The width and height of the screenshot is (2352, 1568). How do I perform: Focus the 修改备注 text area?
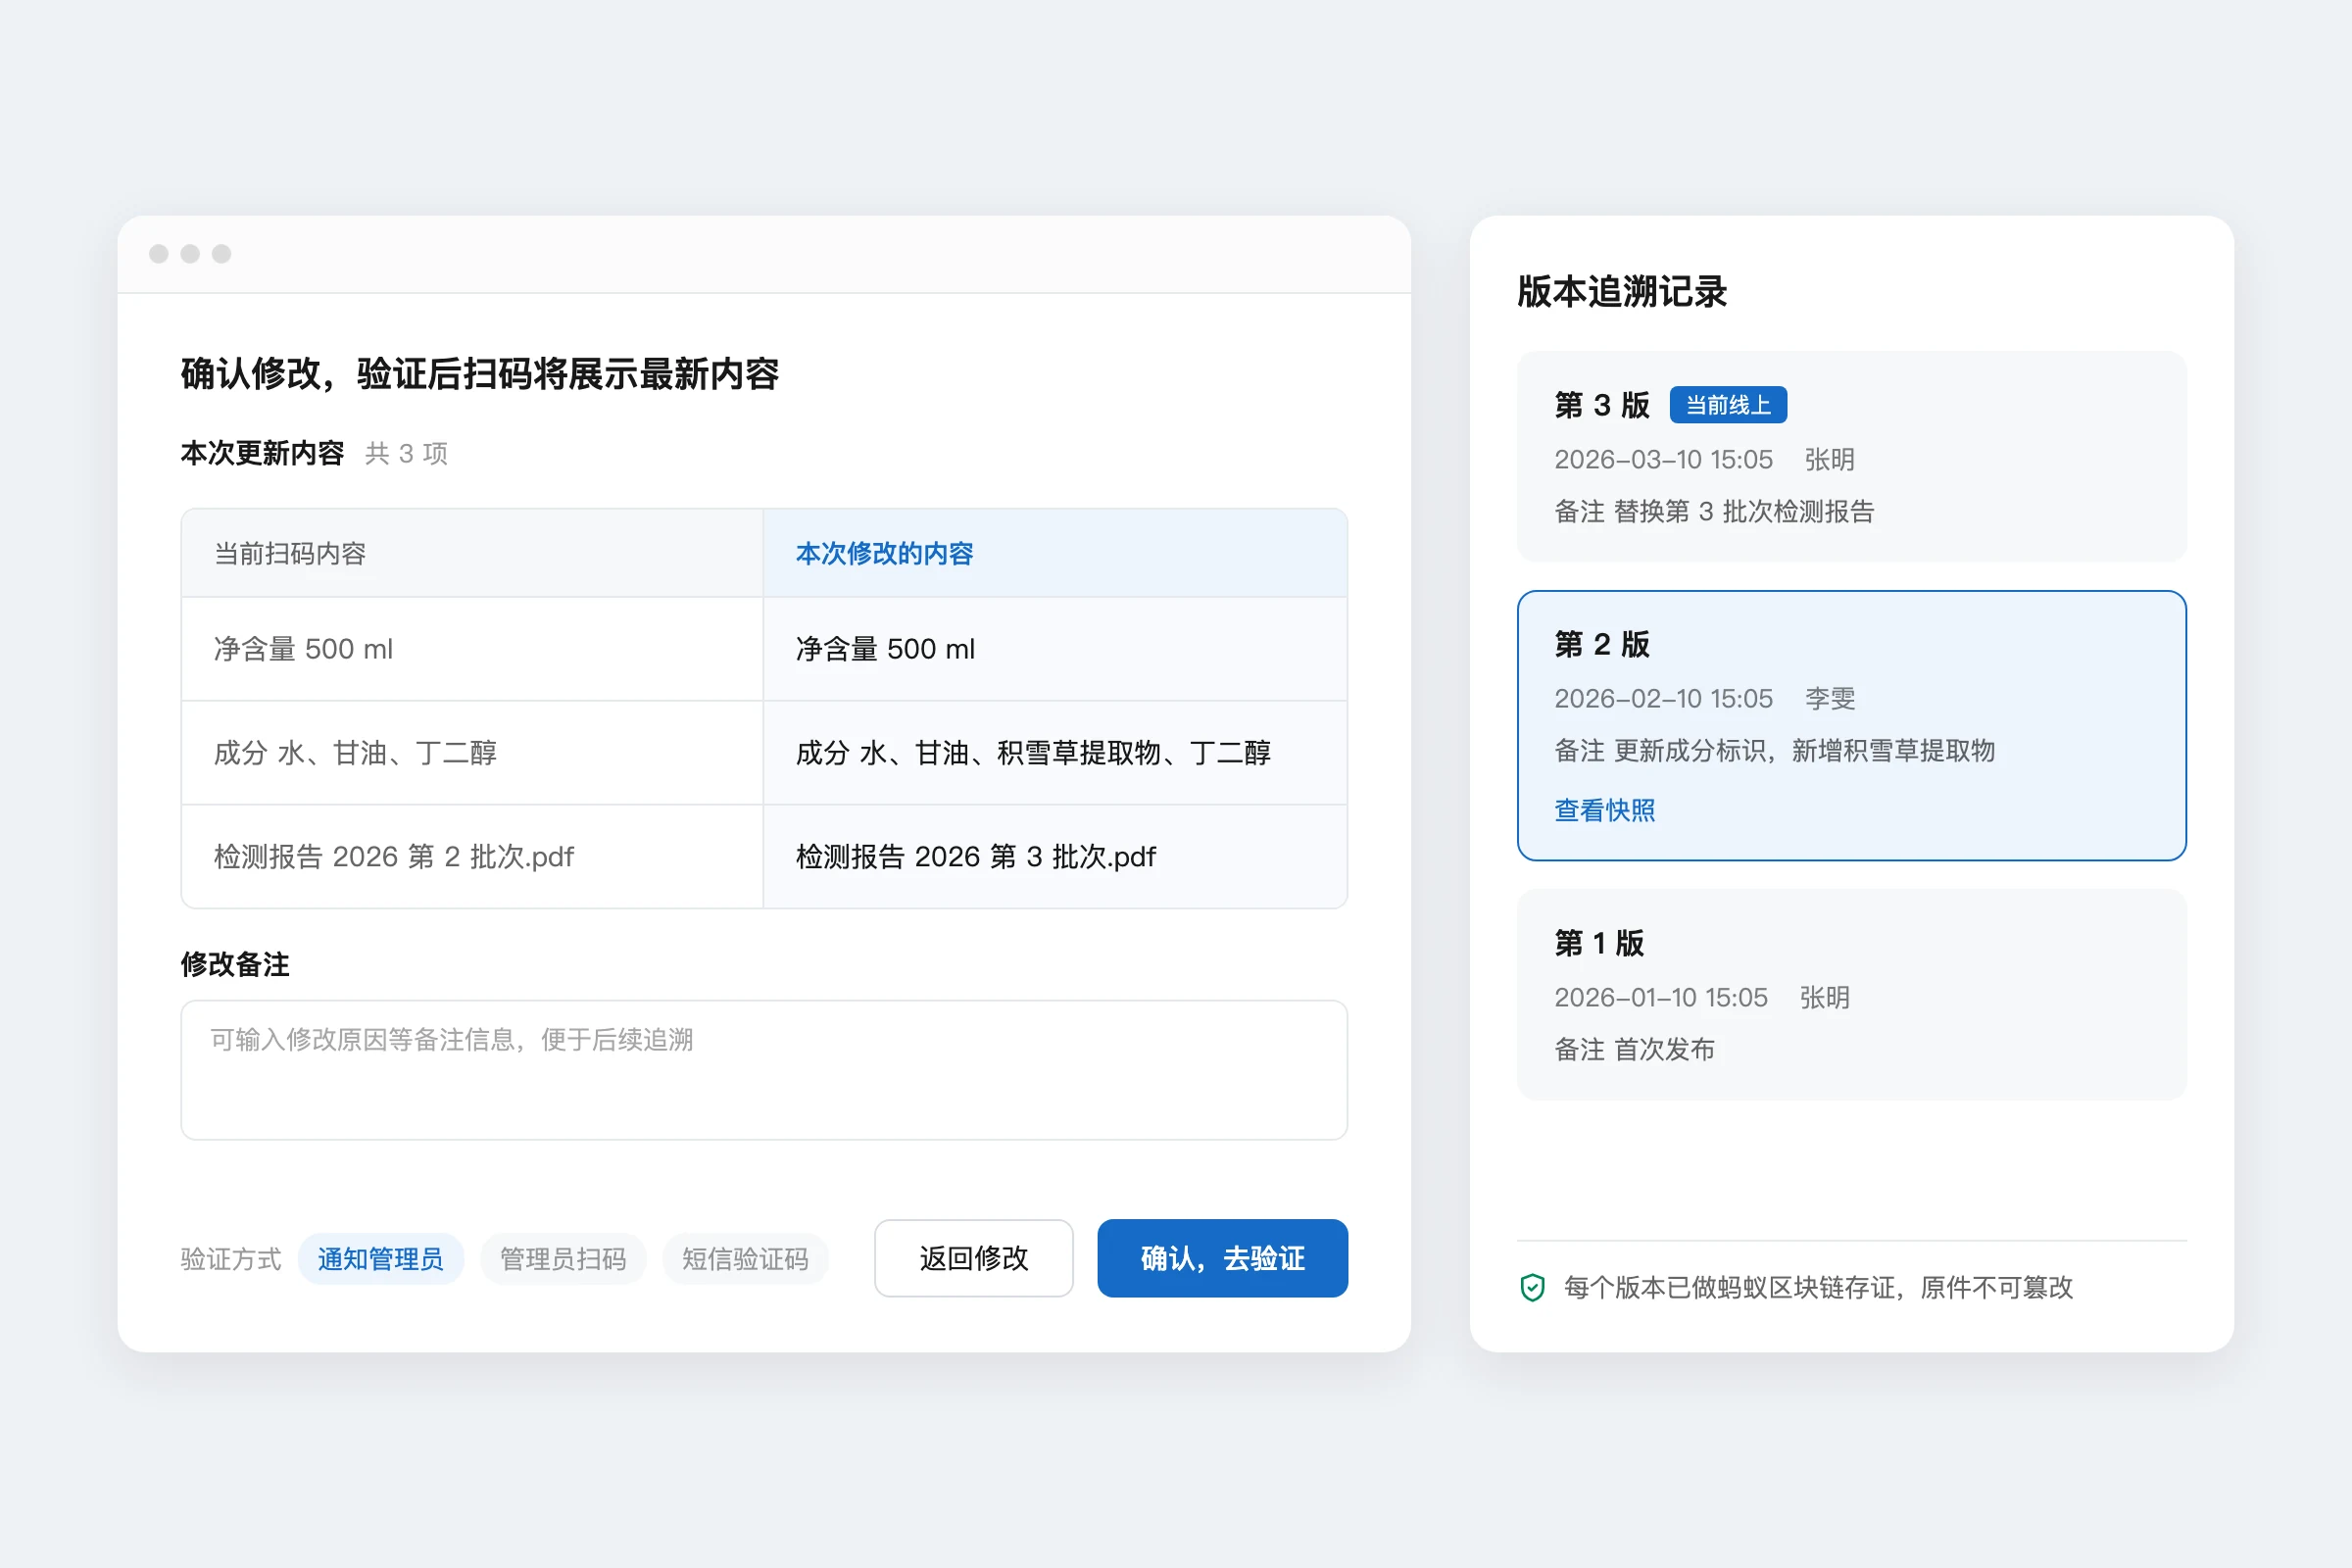click(764, 1070)
